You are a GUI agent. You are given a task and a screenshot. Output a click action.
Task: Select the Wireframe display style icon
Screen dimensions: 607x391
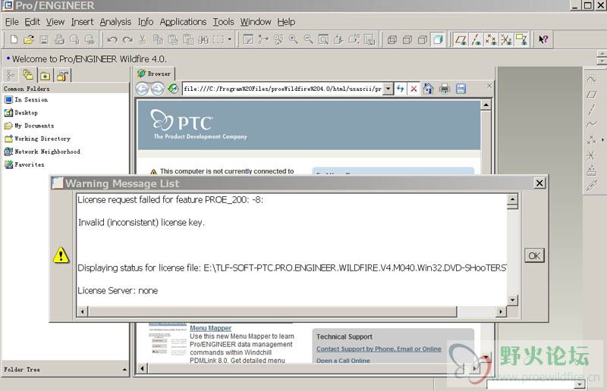coord(392,39)
